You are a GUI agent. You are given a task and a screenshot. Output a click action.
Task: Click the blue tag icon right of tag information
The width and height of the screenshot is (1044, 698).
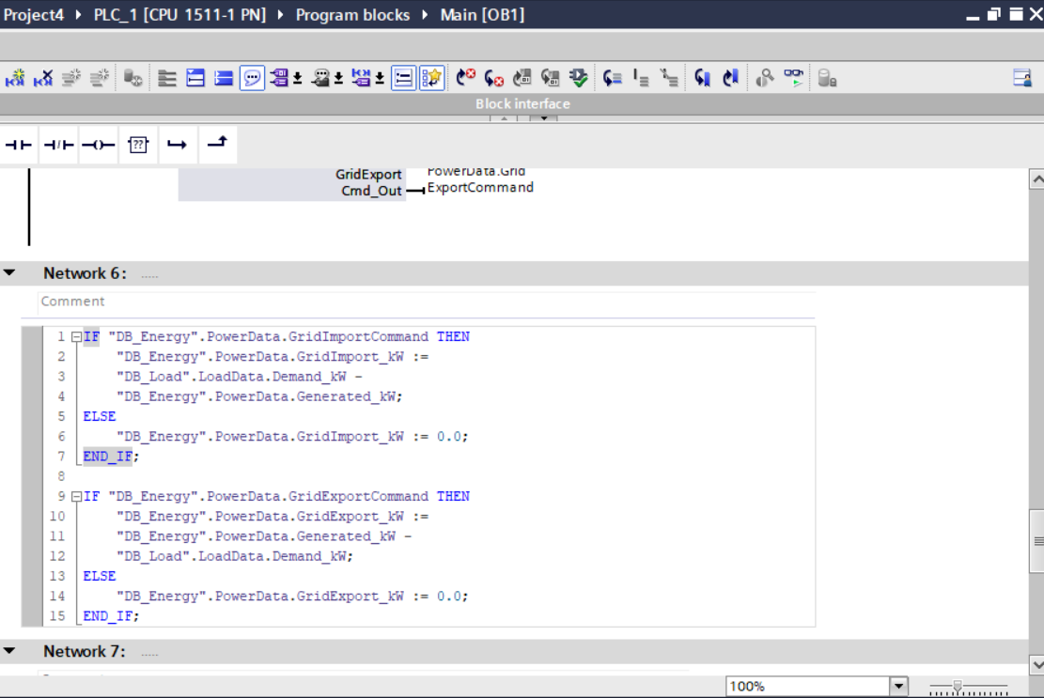pos(361,78)
